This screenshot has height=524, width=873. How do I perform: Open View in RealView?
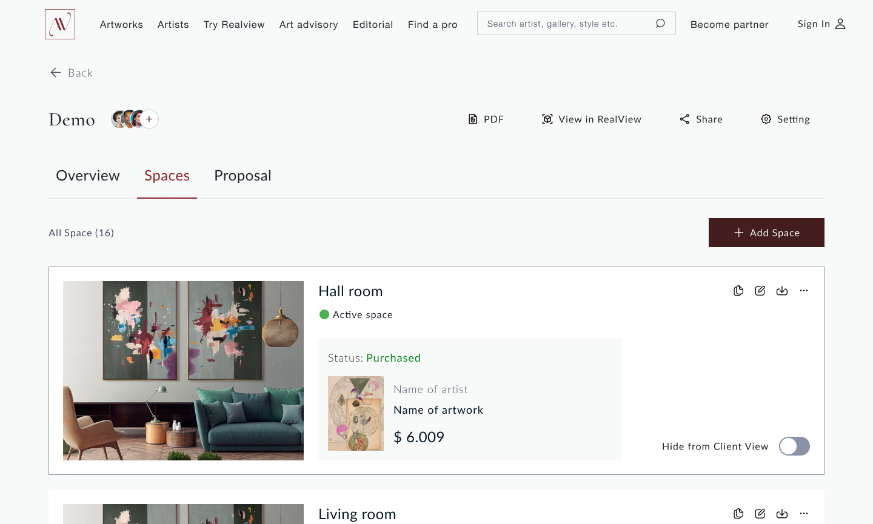point(591,119)
